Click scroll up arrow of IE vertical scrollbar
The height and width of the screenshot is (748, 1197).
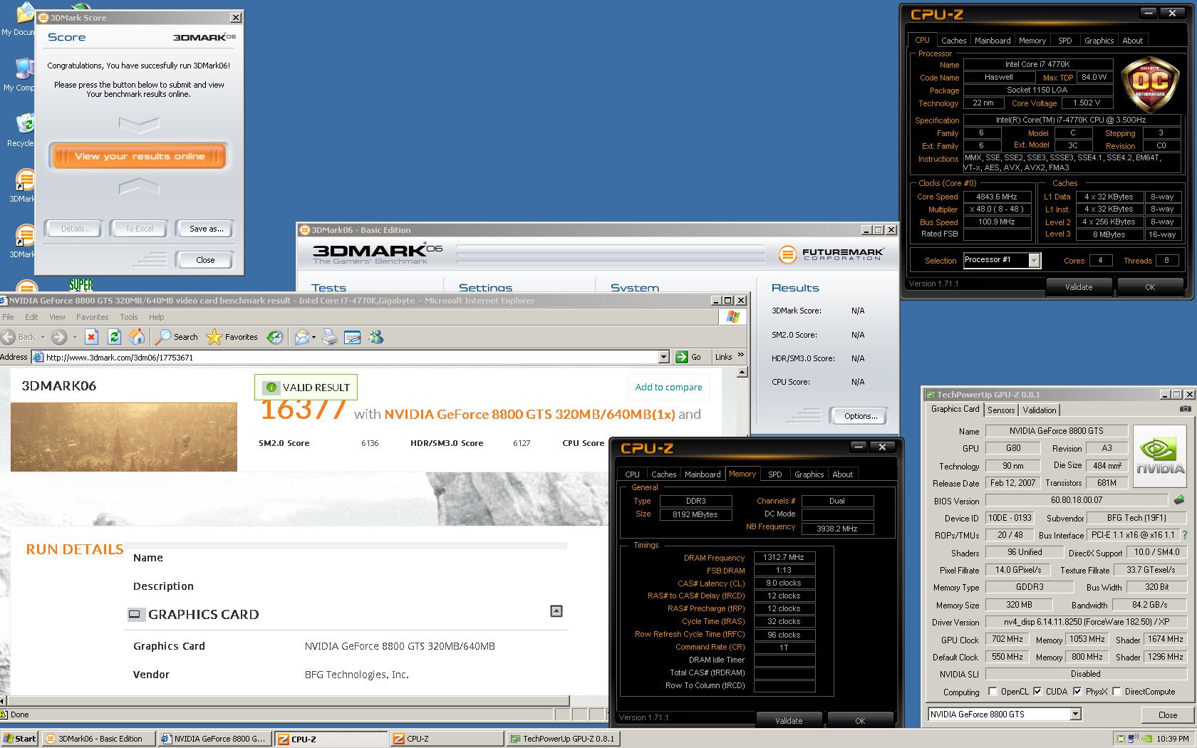(x=742, y=372)
